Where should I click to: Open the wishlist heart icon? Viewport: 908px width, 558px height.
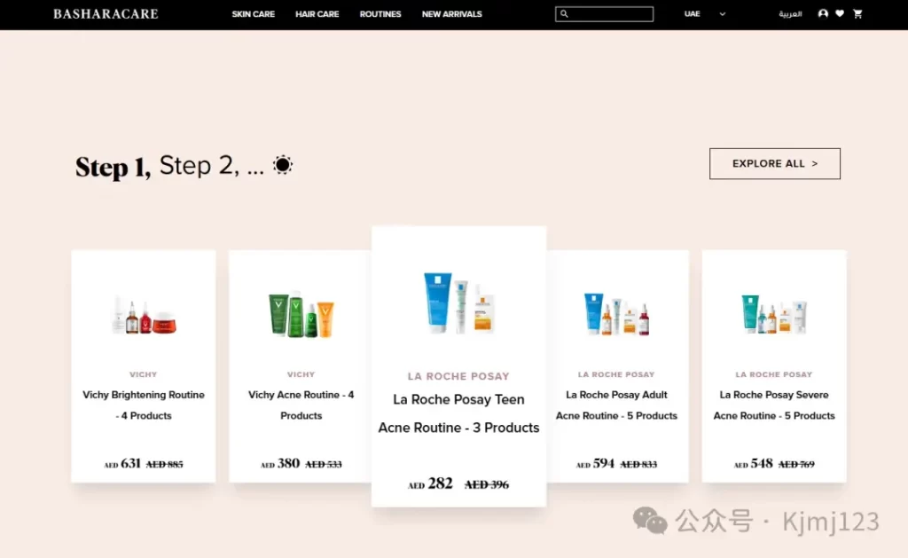(x=840, y=13)
